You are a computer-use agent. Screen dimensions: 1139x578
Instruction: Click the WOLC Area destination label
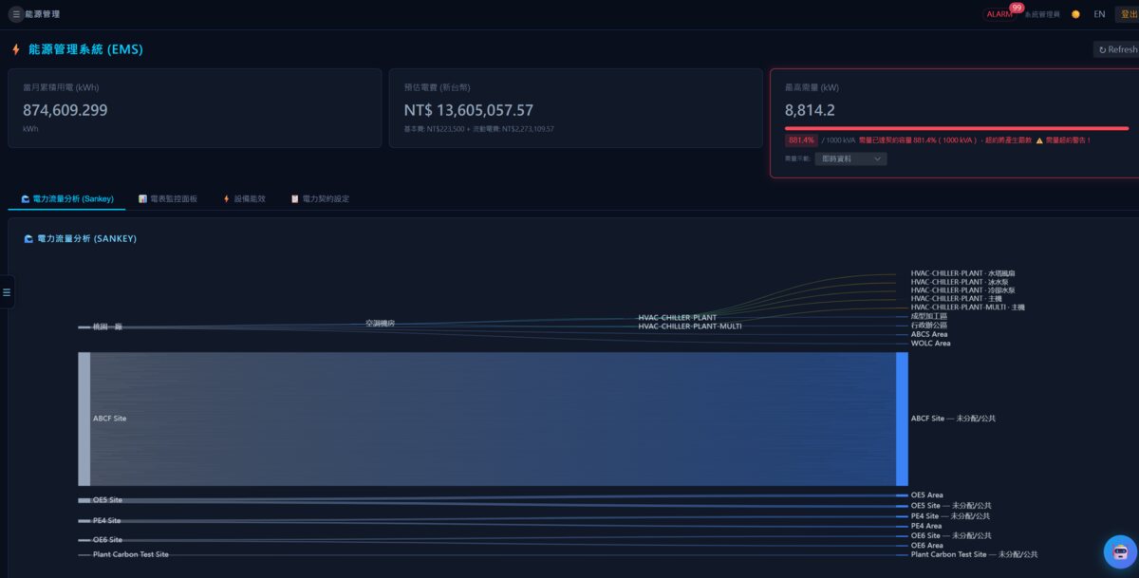(x=930, y=344)
